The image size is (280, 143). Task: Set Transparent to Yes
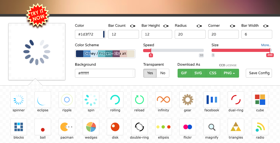(150, 73)
